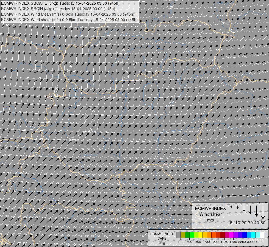Click the 'm/s' unit in the arrow legend

tap(210, 220)
